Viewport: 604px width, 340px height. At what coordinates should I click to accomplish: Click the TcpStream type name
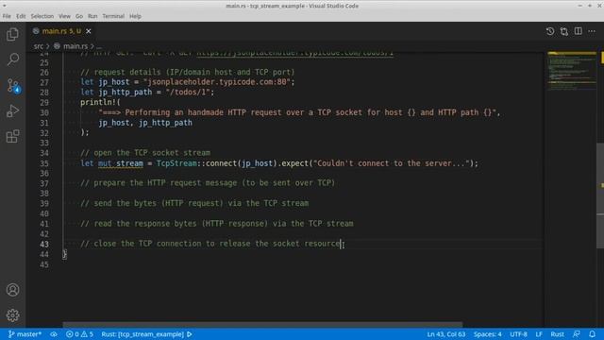point(176,163)
